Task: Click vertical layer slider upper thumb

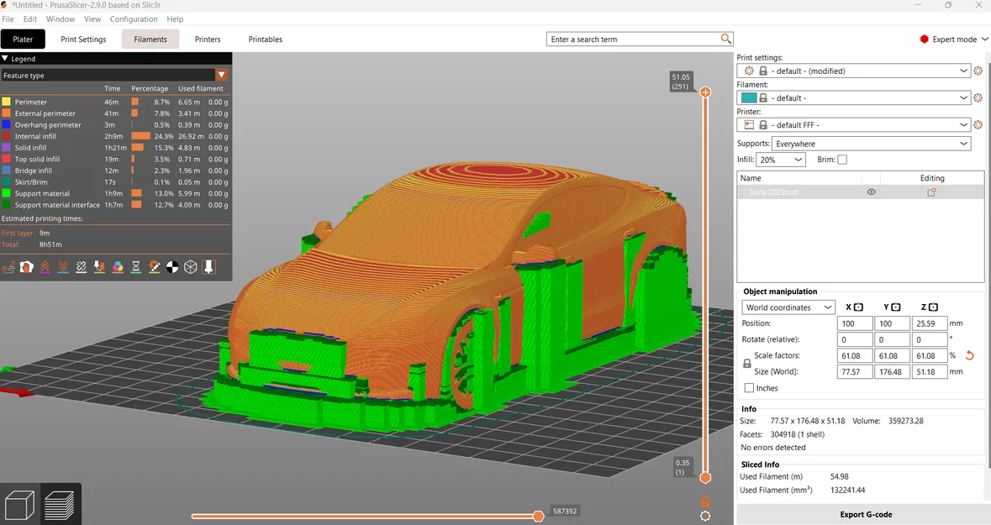Action: point(705,92)
